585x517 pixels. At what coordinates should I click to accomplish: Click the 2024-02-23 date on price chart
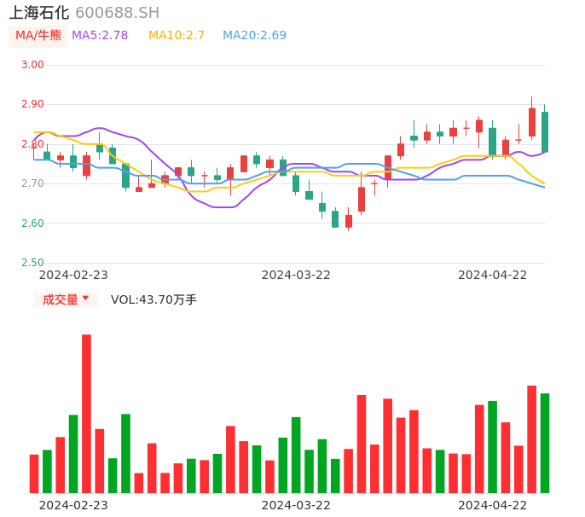(73, 276)
